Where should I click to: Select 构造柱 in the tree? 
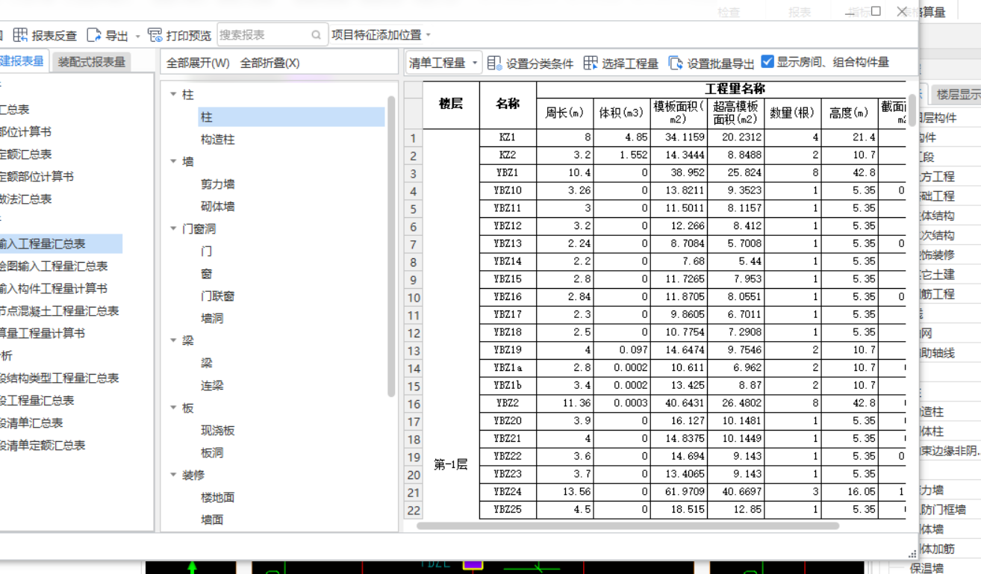[217, 140]
